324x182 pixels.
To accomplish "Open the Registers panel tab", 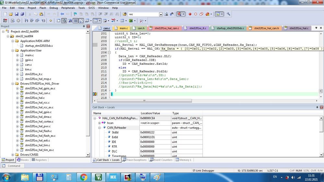I will click(x=39, y=160).
